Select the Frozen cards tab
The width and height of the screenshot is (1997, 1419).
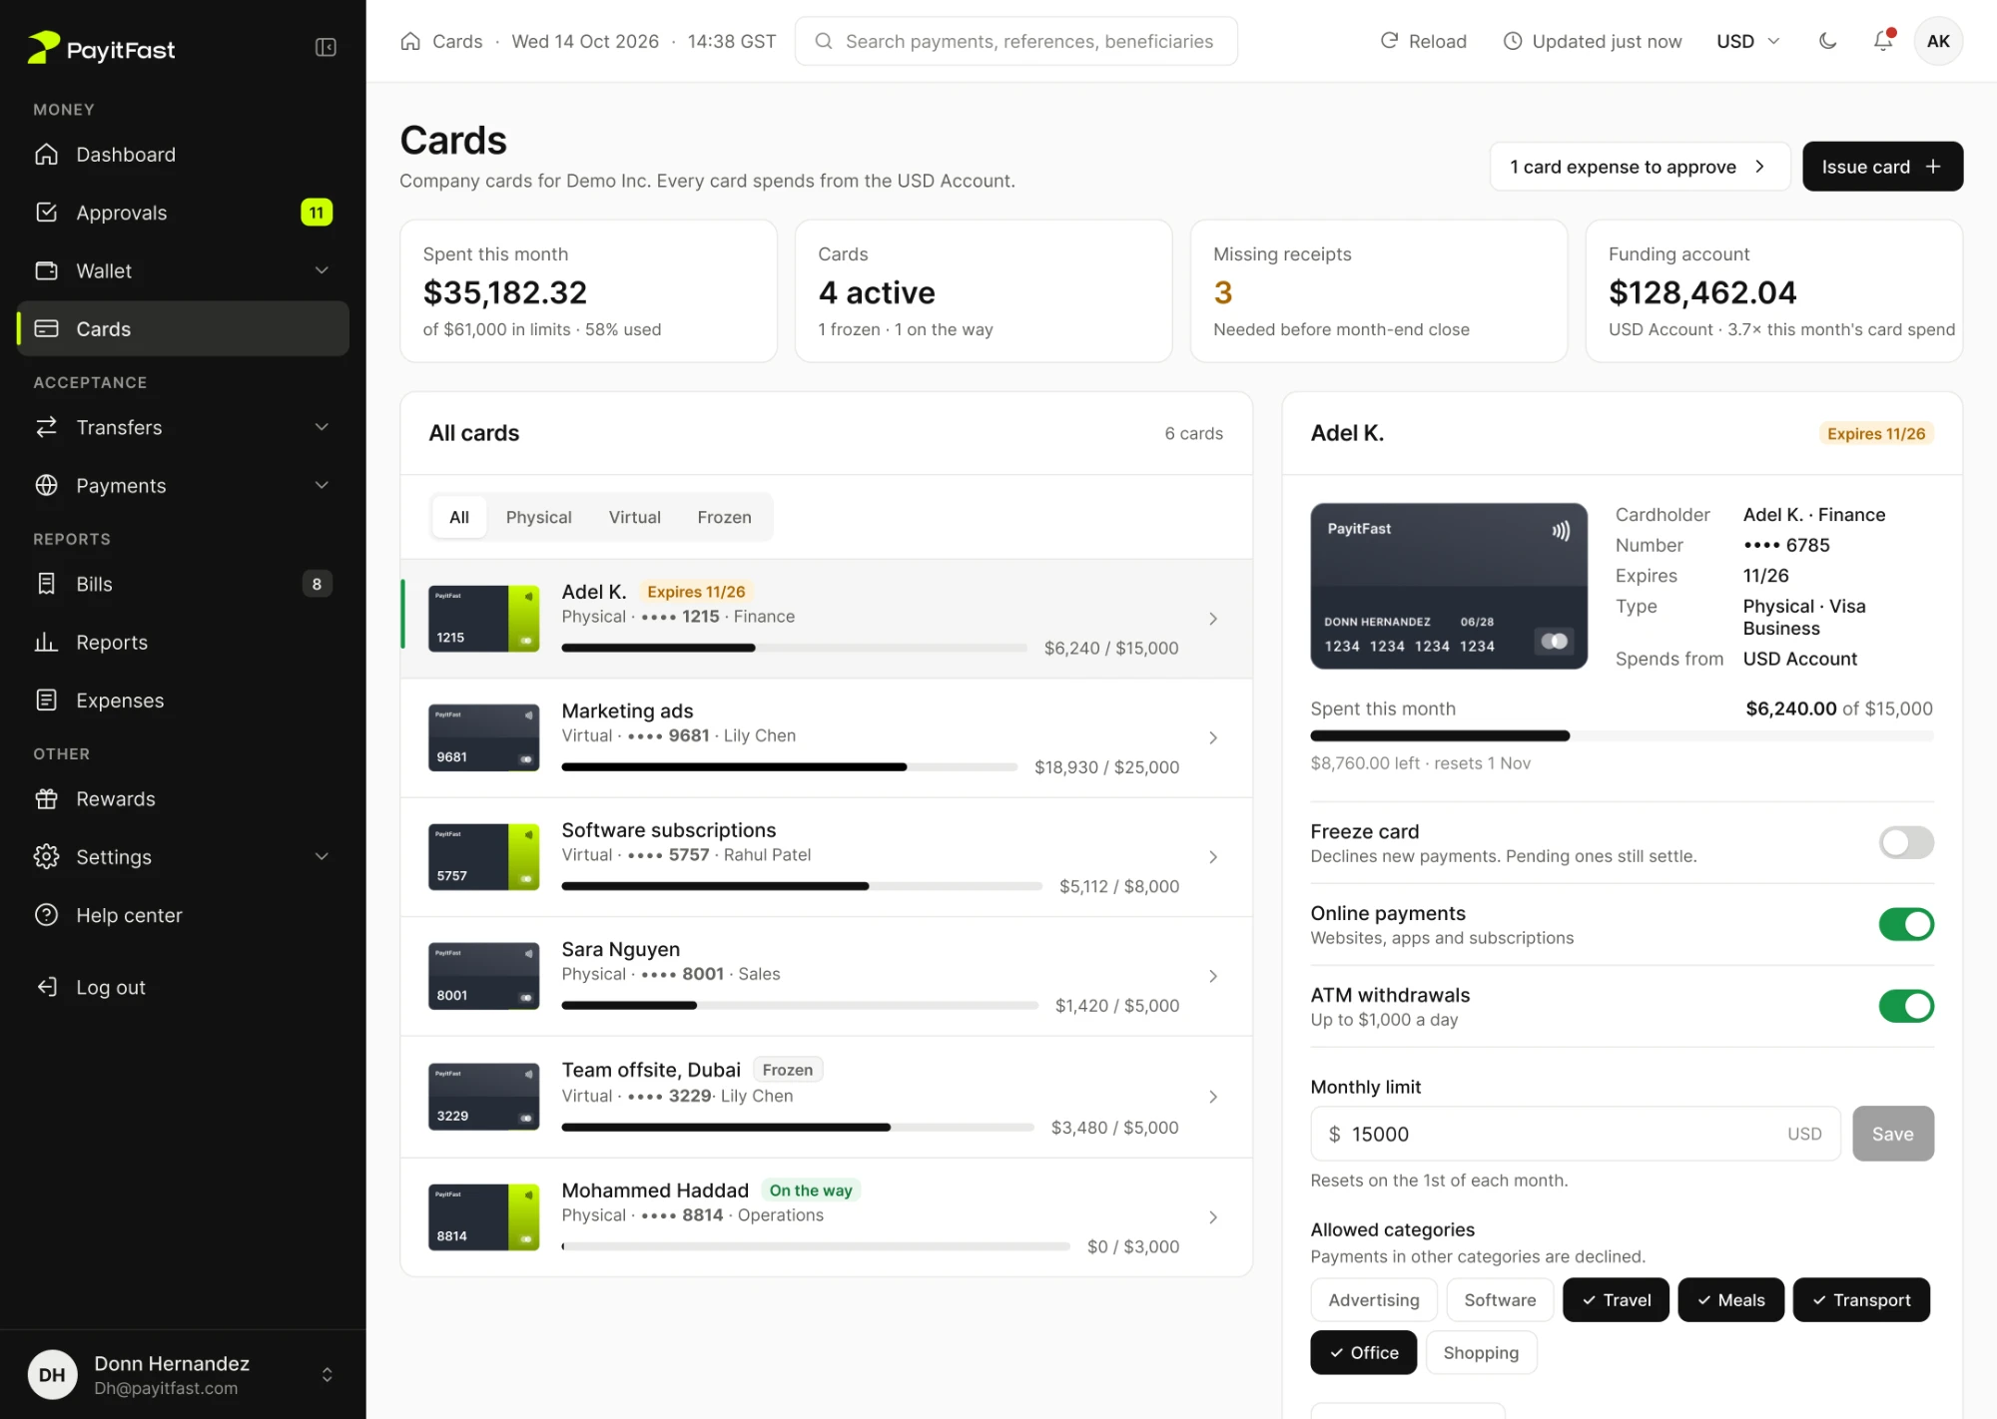point(724,517)
